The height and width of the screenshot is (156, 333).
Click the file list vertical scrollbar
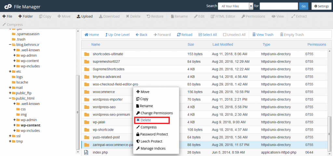pos(330,134)
